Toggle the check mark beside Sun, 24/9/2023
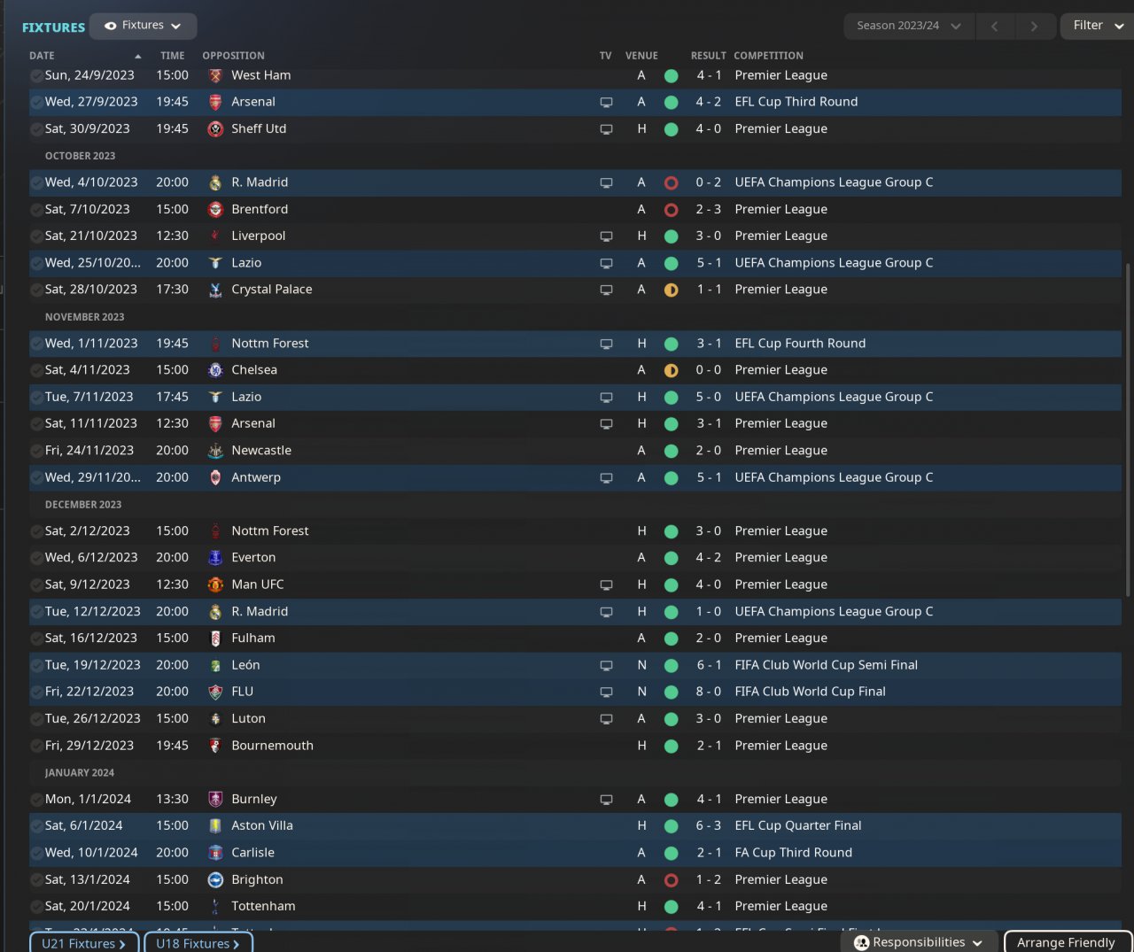The width and height of the screenshot is (1134, 952). [x=36, y=76]
